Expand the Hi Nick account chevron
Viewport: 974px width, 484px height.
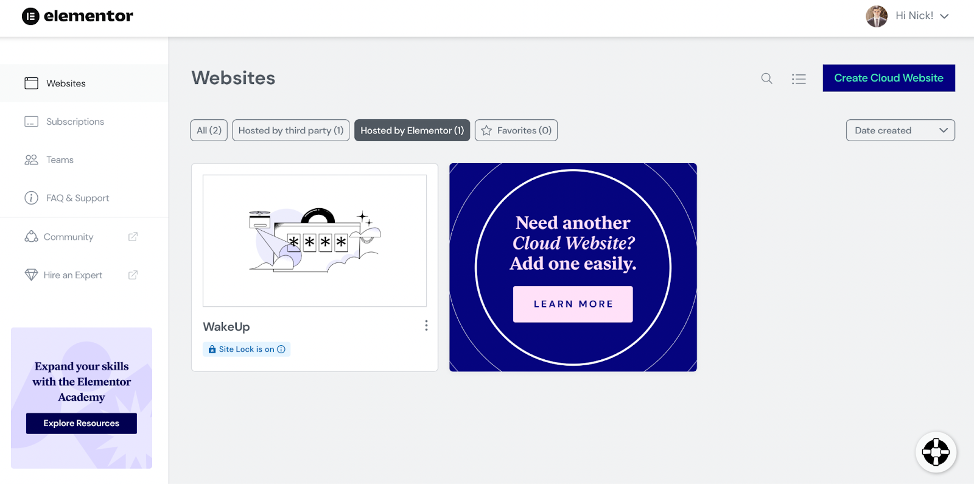[944, 16]
